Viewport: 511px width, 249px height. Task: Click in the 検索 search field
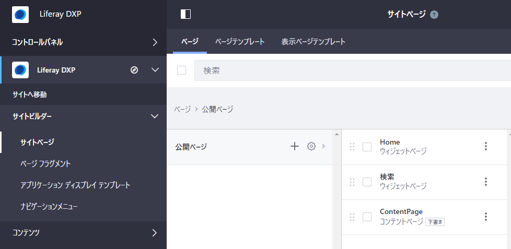[350, 70]
